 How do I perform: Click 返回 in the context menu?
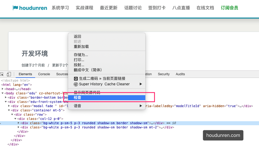pyautogui.click(x=77, y=36)
